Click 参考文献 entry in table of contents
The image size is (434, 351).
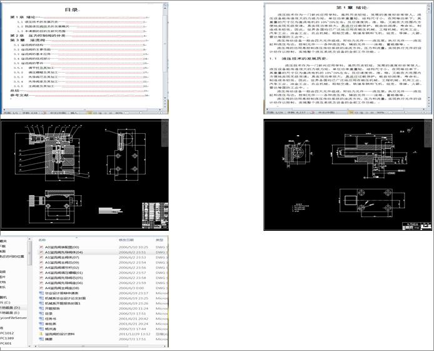79,96
